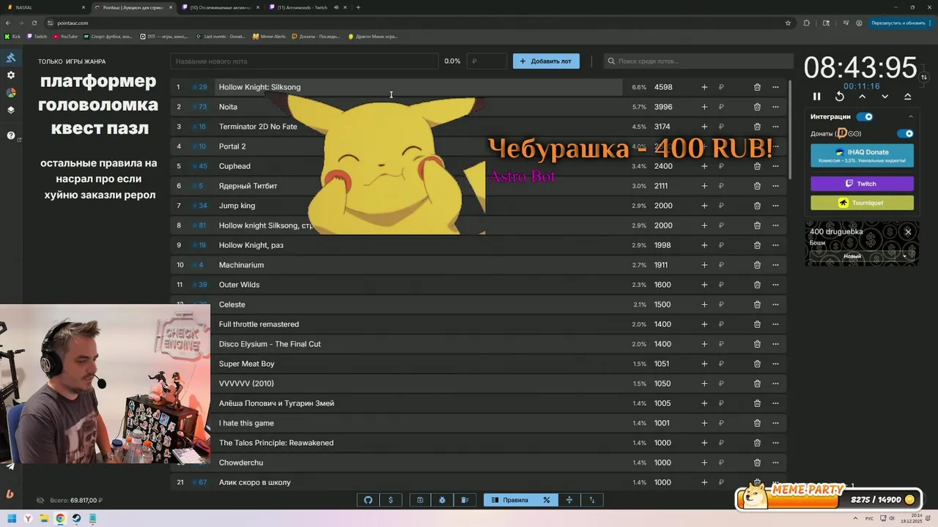Open the settings gear in left sidebar
This screenshot has width=938, height=527.
point(11,75)
